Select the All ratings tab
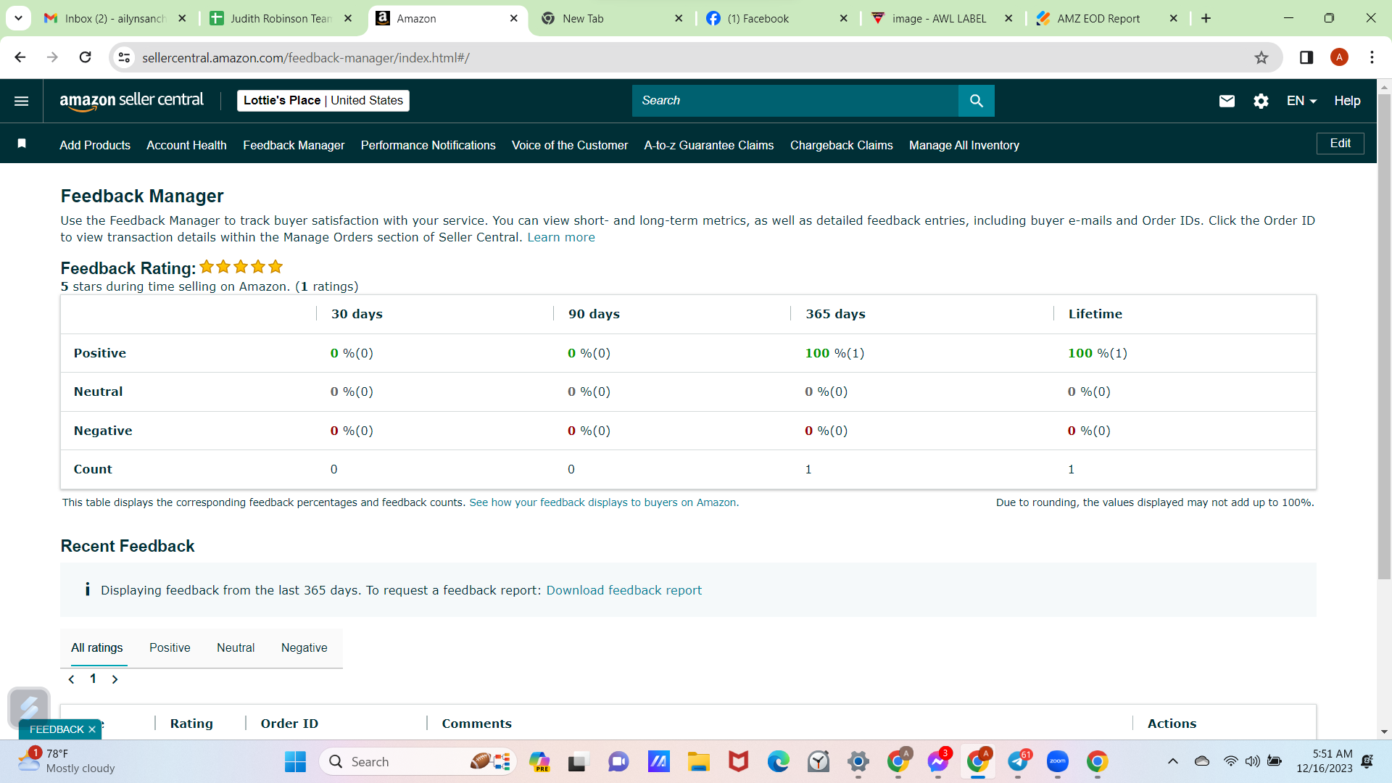 click(x=97, y=647)
